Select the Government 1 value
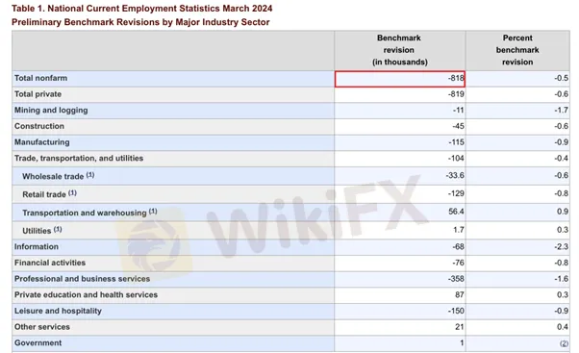Viewport: 579px width, 353px height. [x=462, y=343]
